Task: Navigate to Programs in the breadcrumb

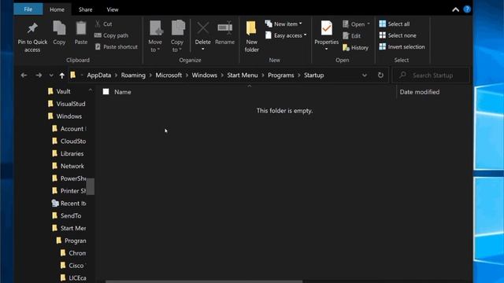Action: pyautogui.click(x=281, y=75)
